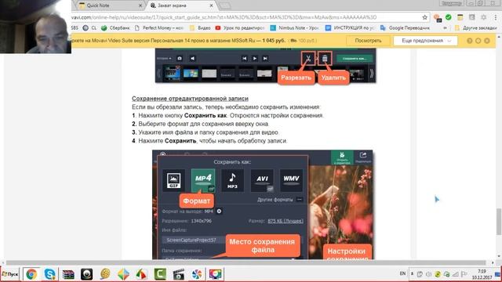Open the cookie-shaped taskbar icon
502x282 pixels.
tap(105, 274)
